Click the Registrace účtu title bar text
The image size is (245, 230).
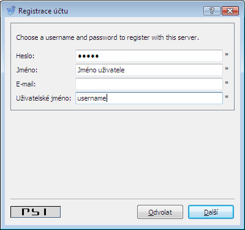tap(43, 11)
